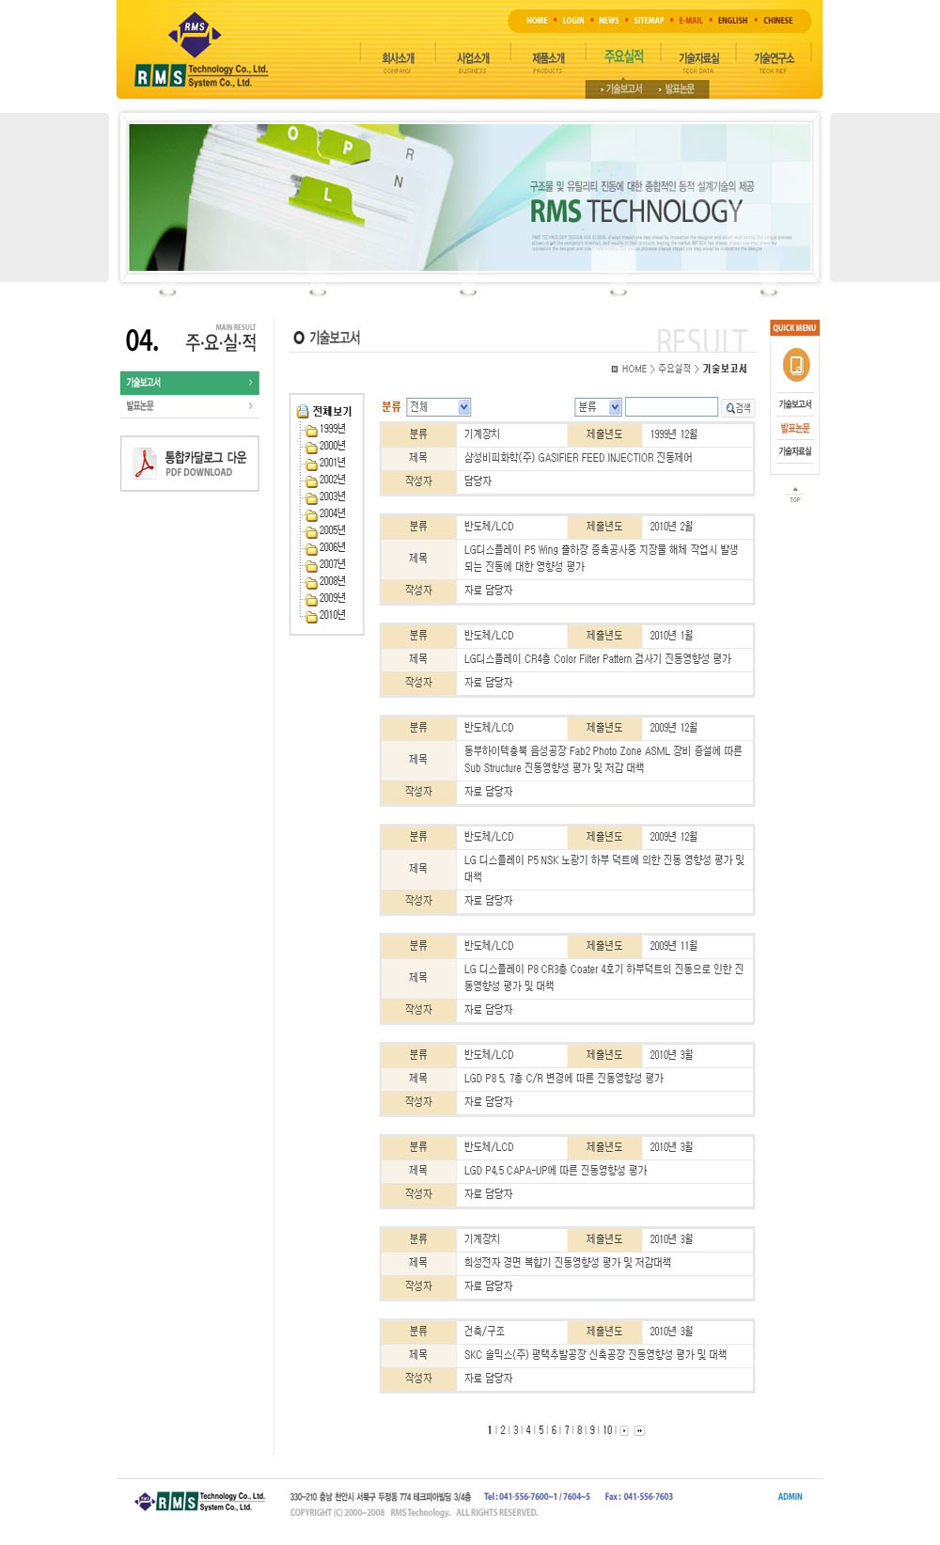Jump to last page arrow in pagination

pyautogui.click(x=639, y=1430)
